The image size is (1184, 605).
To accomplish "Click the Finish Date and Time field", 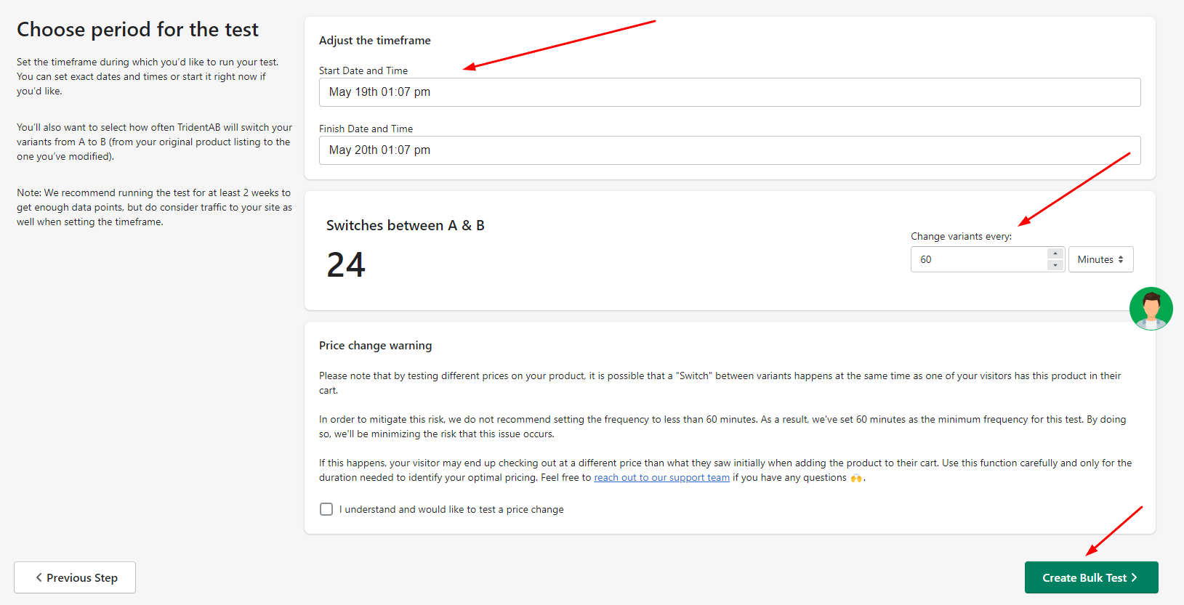I will (729, 150).
